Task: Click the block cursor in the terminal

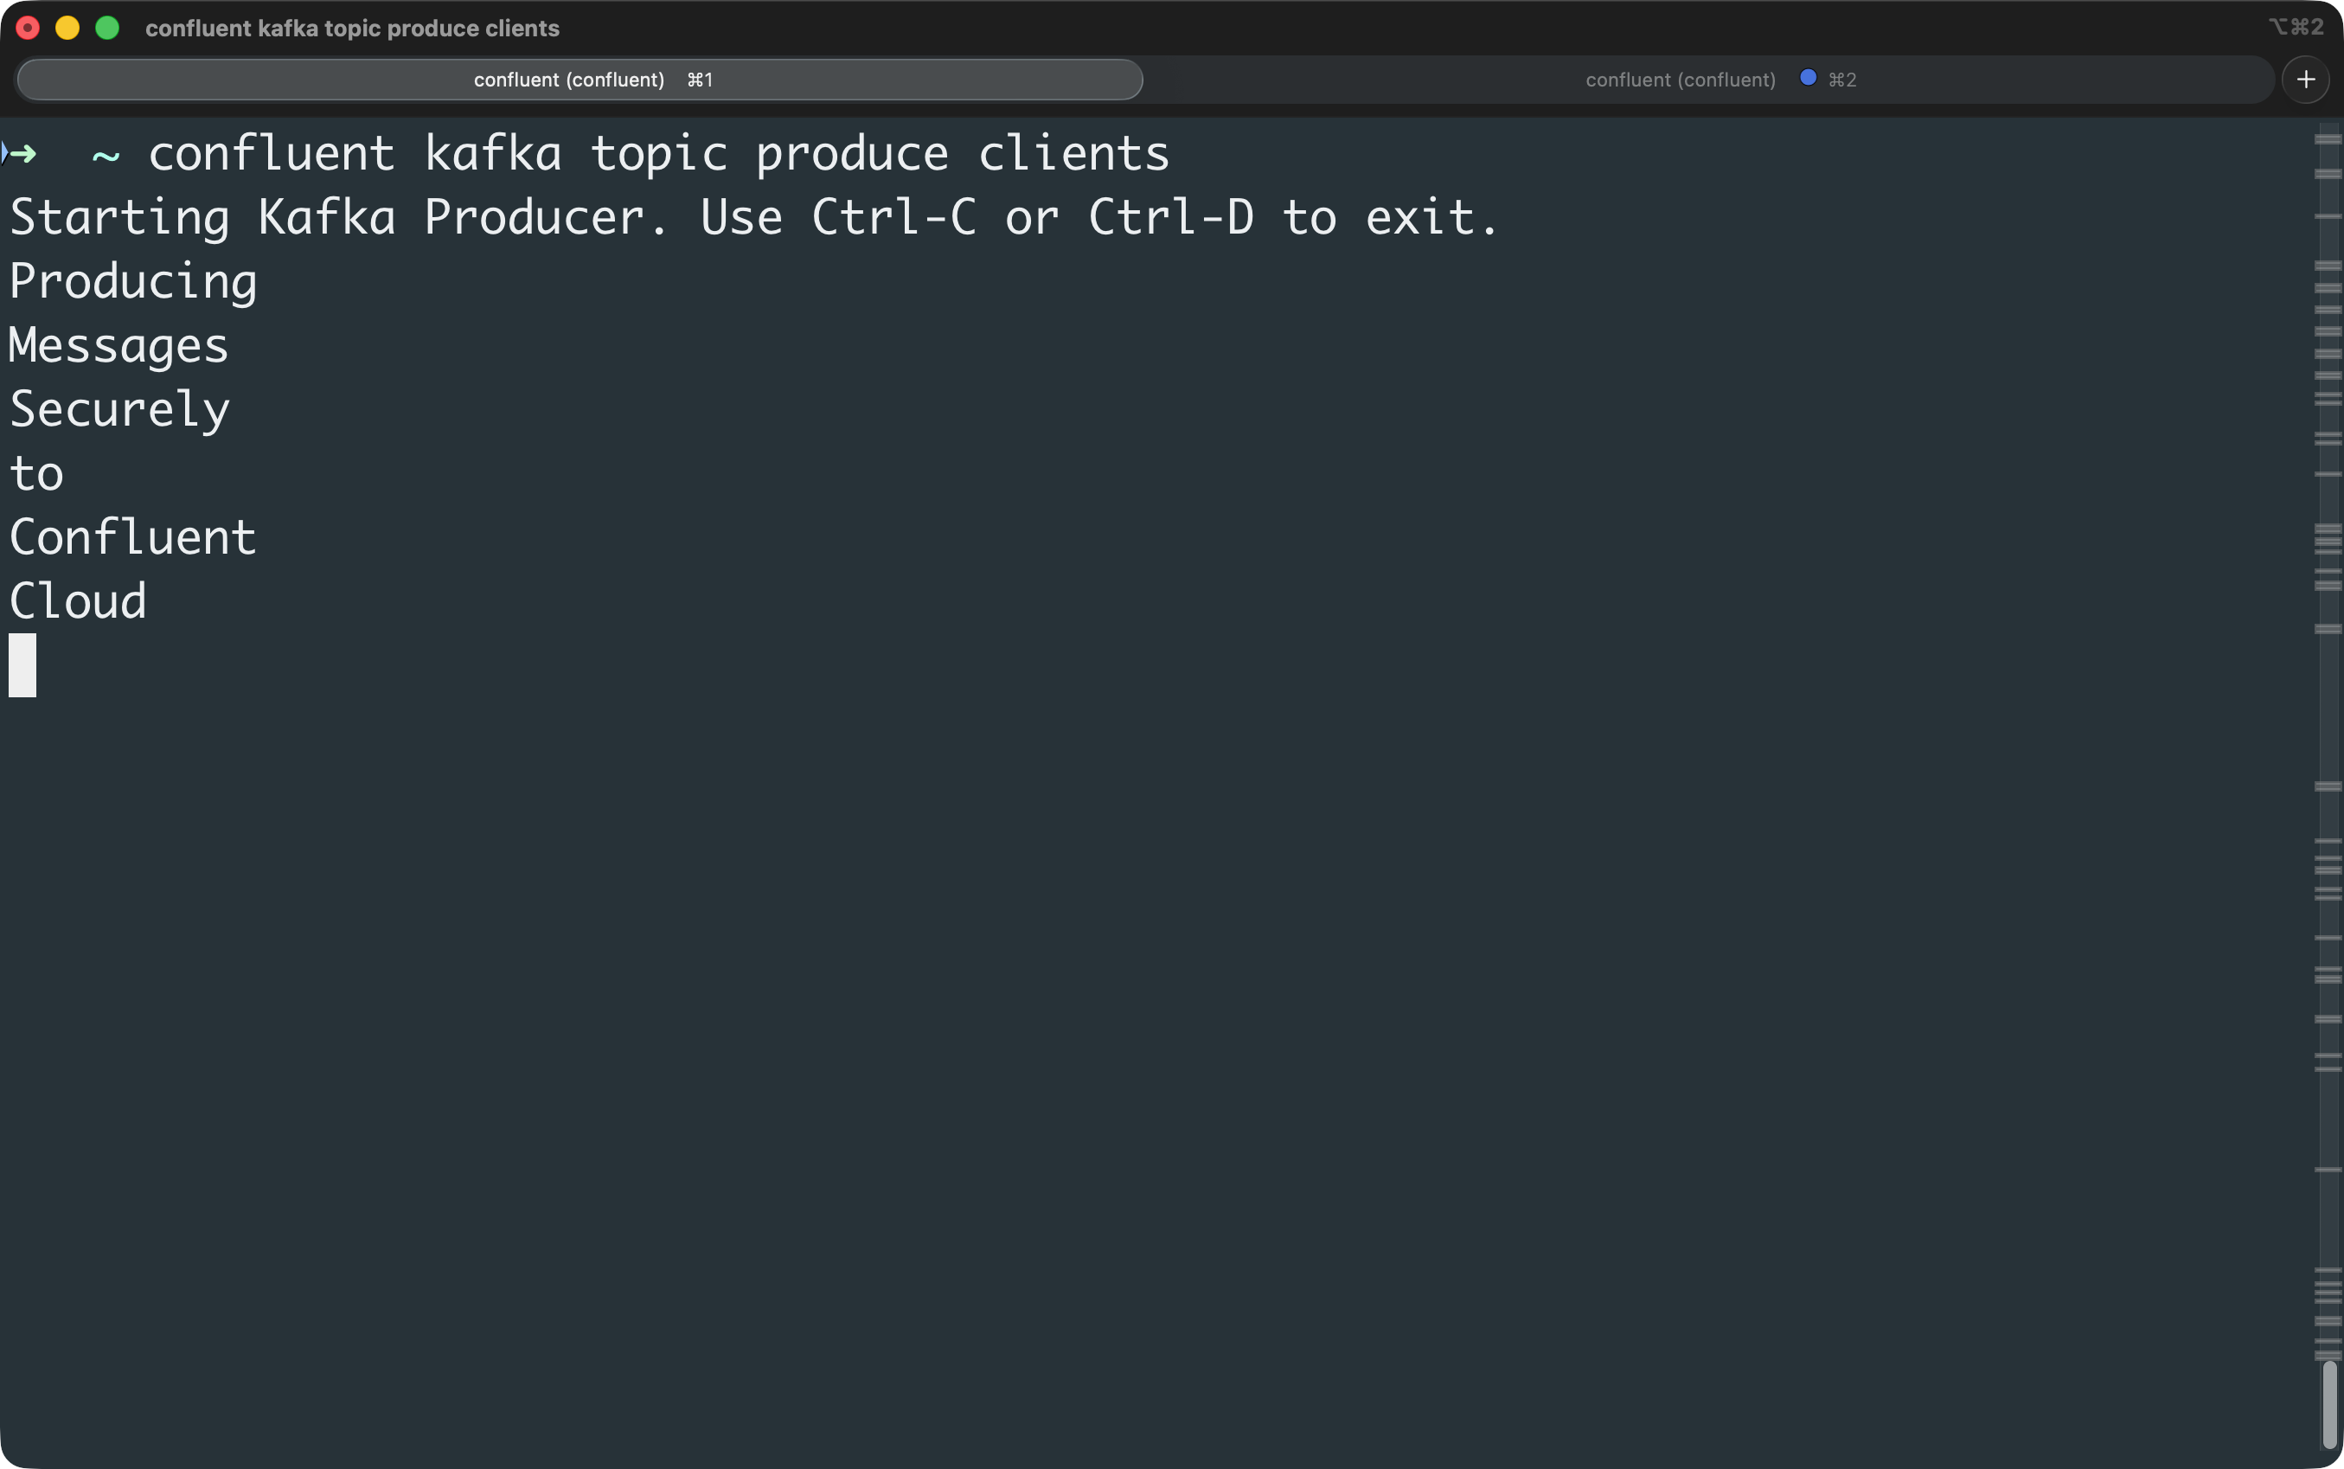Action: point(22,665)
